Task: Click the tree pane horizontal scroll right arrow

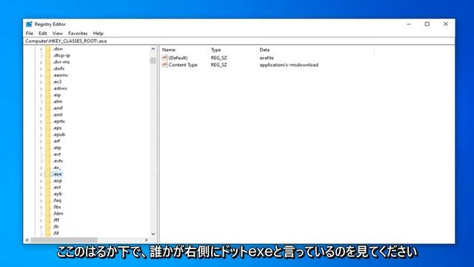Action: click(147, 240)
